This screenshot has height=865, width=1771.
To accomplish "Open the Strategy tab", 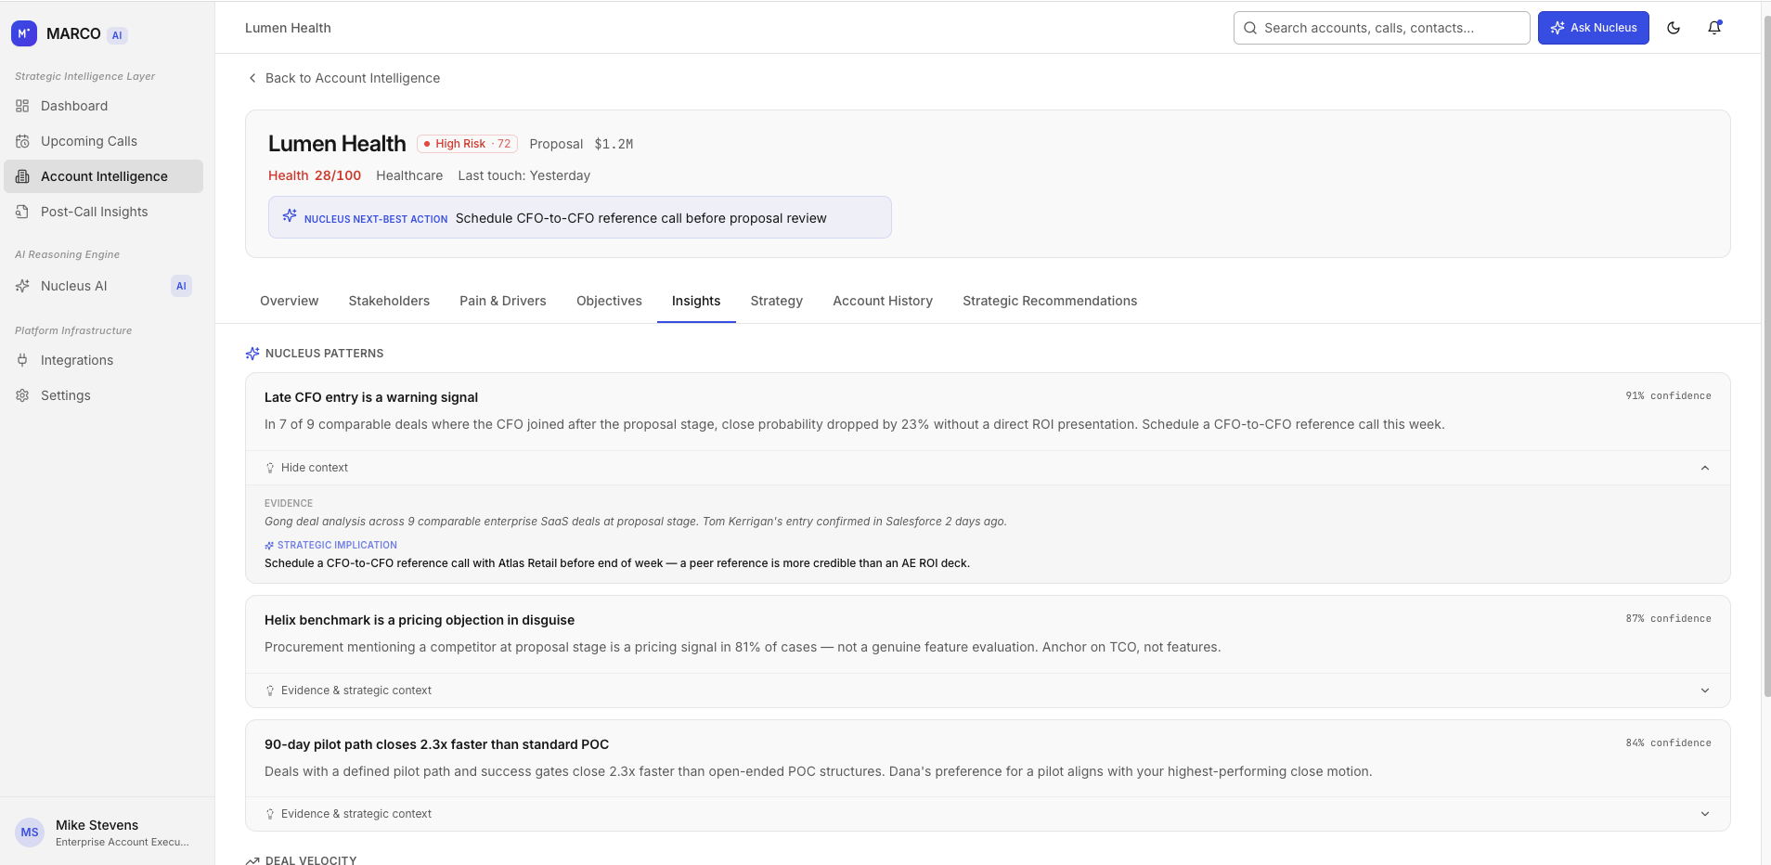I will [777, 301].
